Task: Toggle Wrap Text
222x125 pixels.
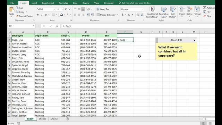Action: [103, 9]
